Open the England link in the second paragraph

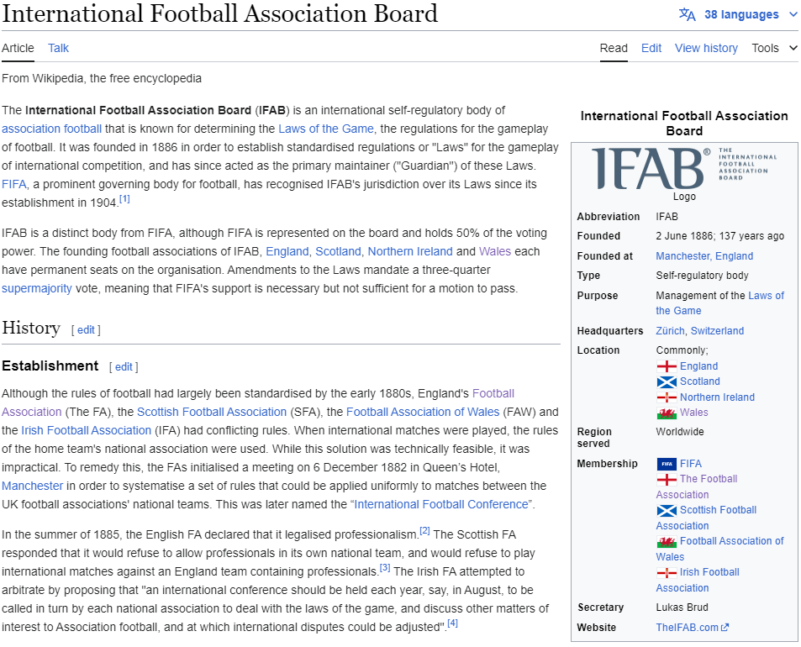tap(287, 251)
